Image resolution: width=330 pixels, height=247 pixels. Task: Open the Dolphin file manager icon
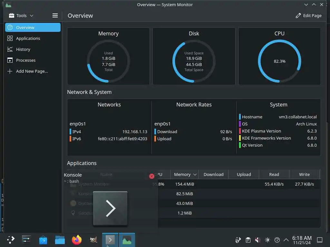tap(60, 240)
